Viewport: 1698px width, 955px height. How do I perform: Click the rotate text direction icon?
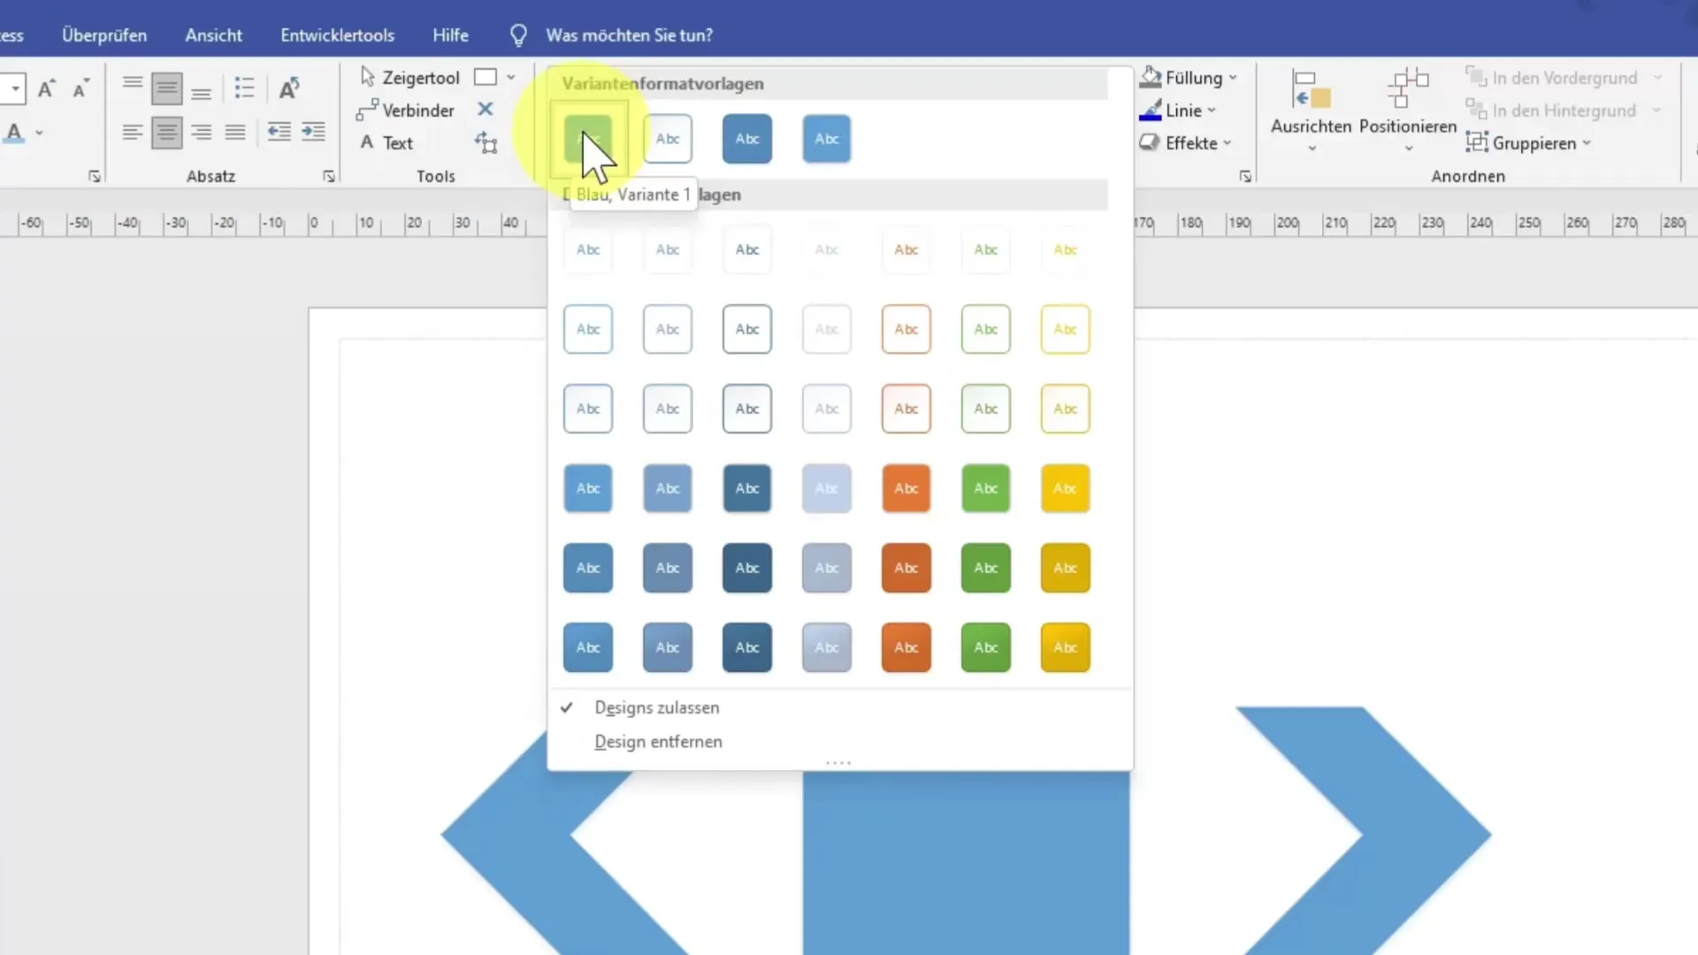(289, 88)
